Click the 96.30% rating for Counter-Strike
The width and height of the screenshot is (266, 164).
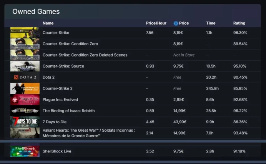point(240,33)
